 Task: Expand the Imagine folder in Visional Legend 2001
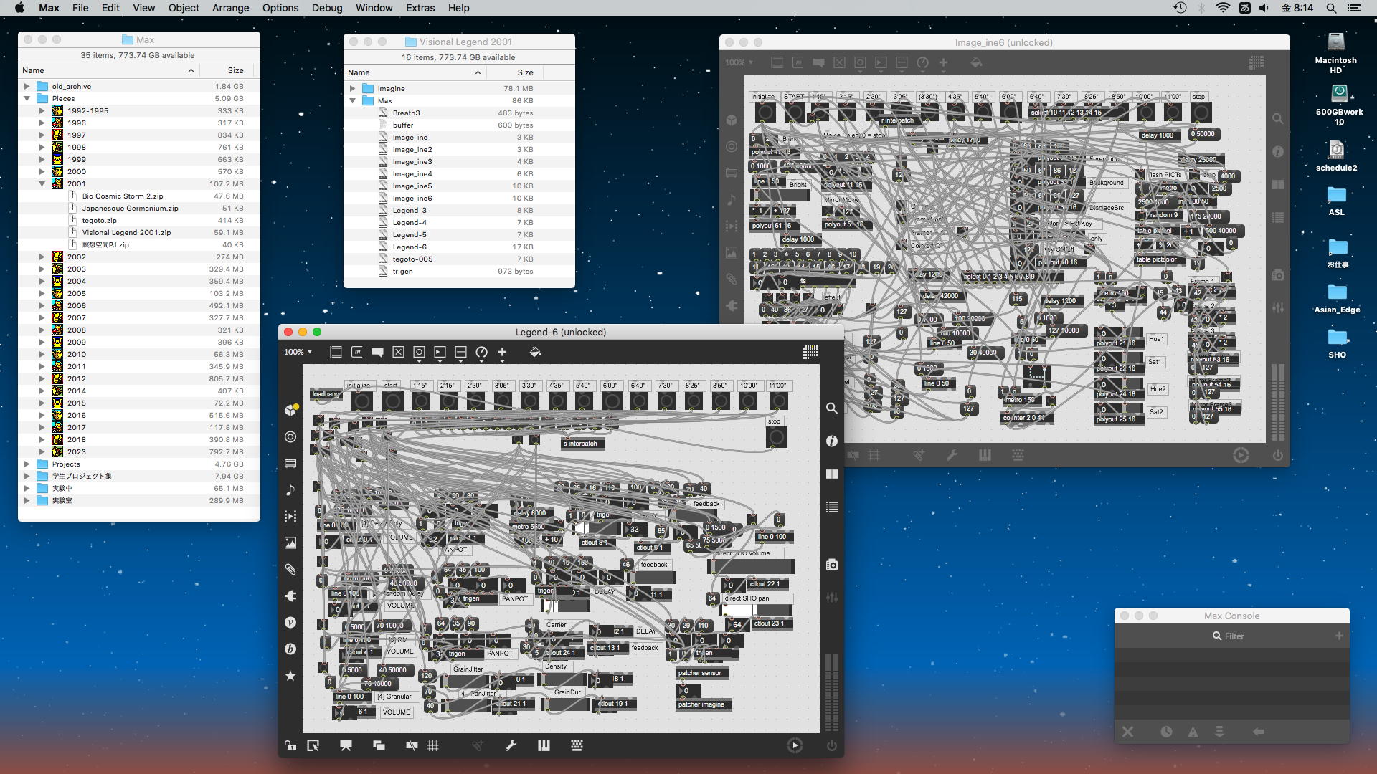(353, 89)
